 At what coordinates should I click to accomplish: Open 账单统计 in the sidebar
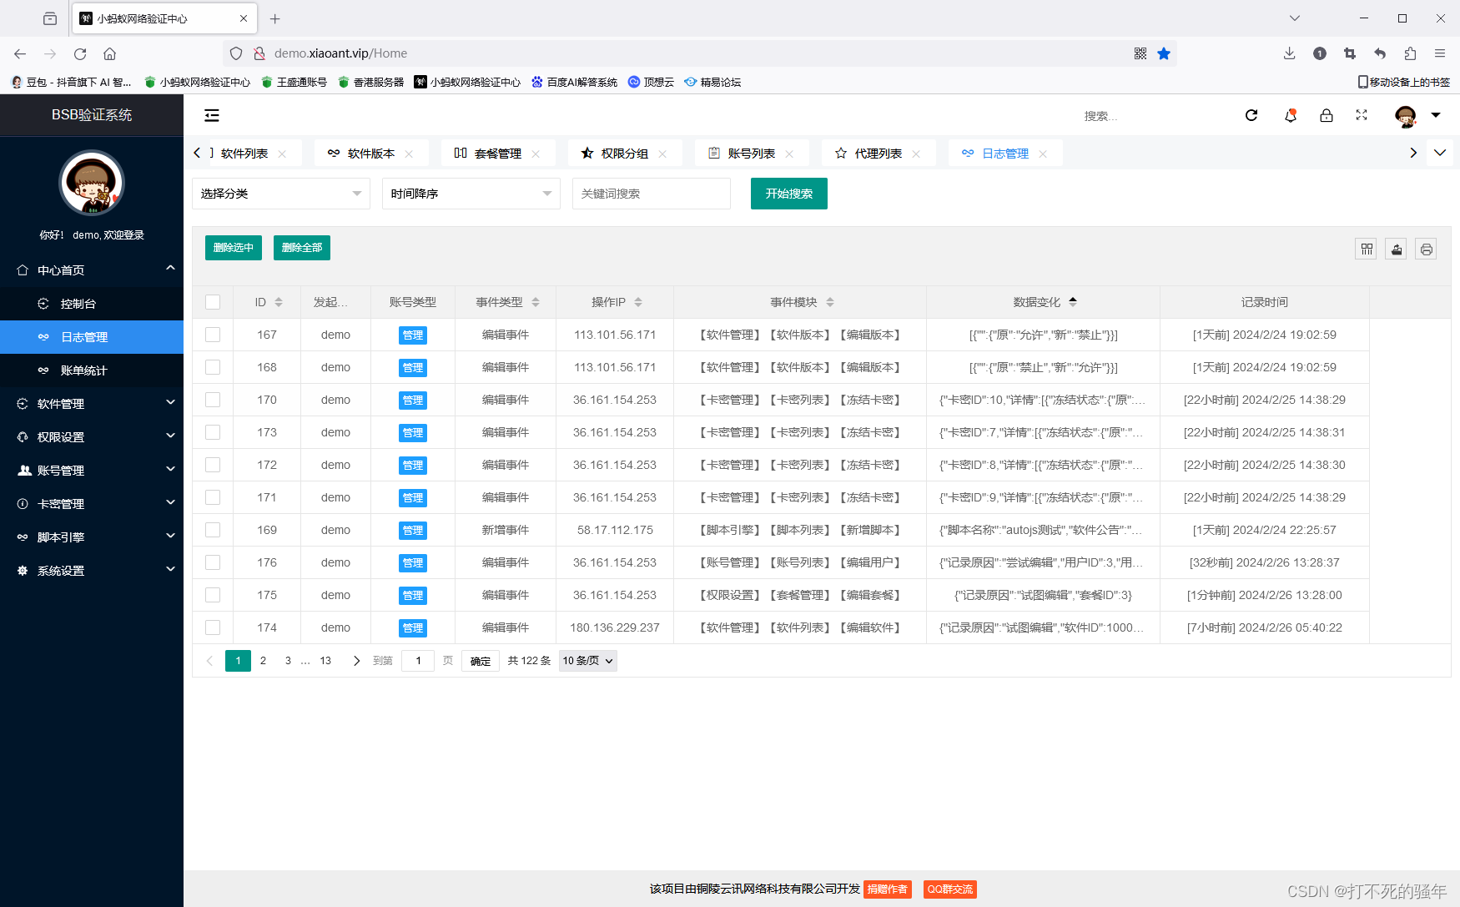[92, 370]
